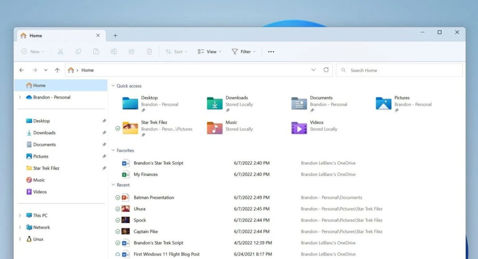The image size is (478, 259).
Task: Expand the address bar history dropdown
Action: click(313, 70)
